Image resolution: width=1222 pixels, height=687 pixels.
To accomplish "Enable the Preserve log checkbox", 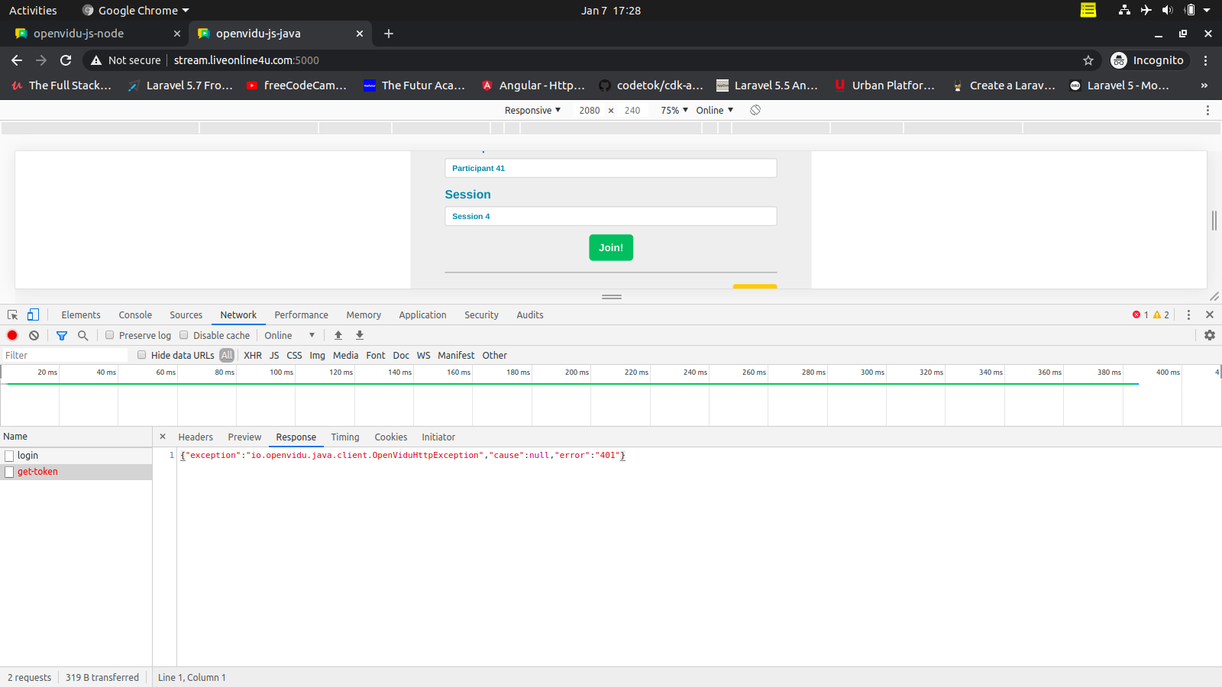I will click(110, 334).
